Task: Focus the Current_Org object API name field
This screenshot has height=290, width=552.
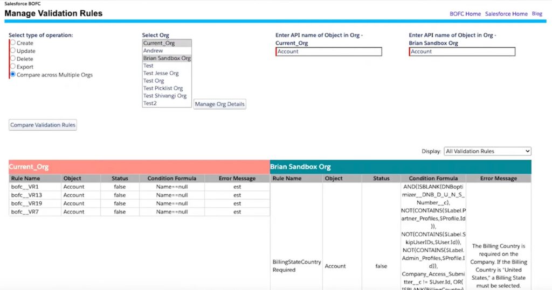Action: click(x=329, y=52)
